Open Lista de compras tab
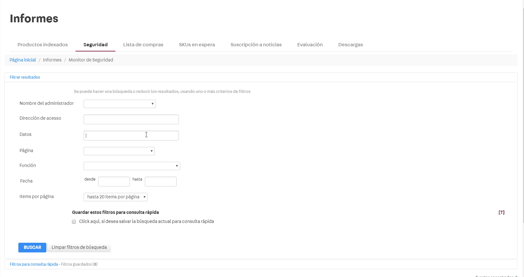This screenshot has height=277, width=524. point(143,45)
